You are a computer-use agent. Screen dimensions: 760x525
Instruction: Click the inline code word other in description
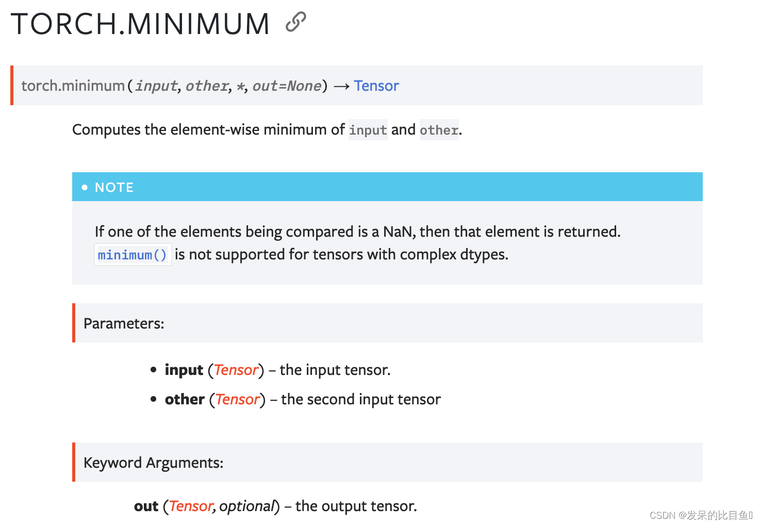pos(439,130)
